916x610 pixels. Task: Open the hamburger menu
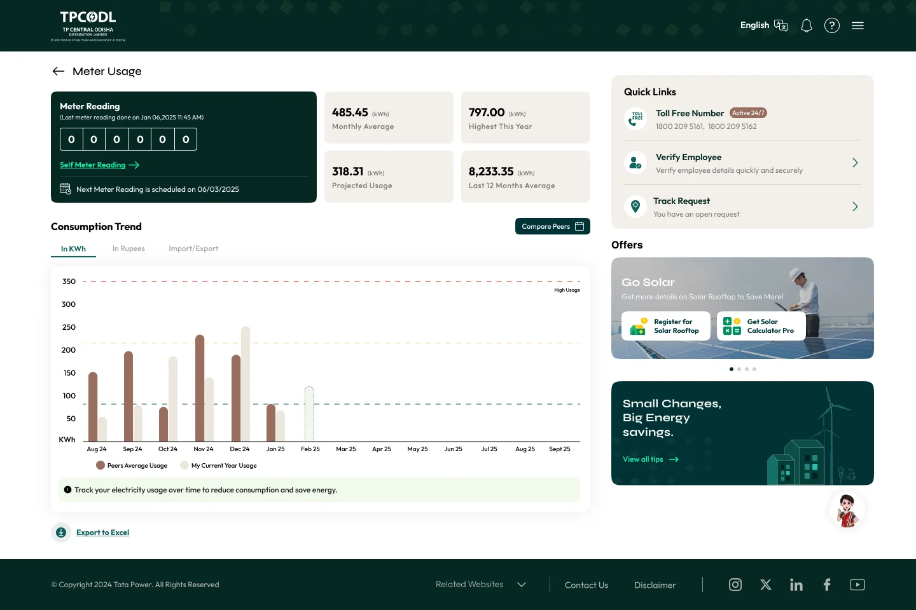857,26
